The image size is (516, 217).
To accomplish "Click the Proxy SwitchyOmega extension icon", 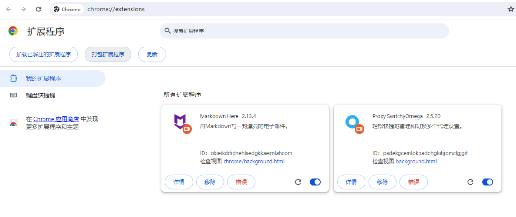I will (x=353, y=123).
